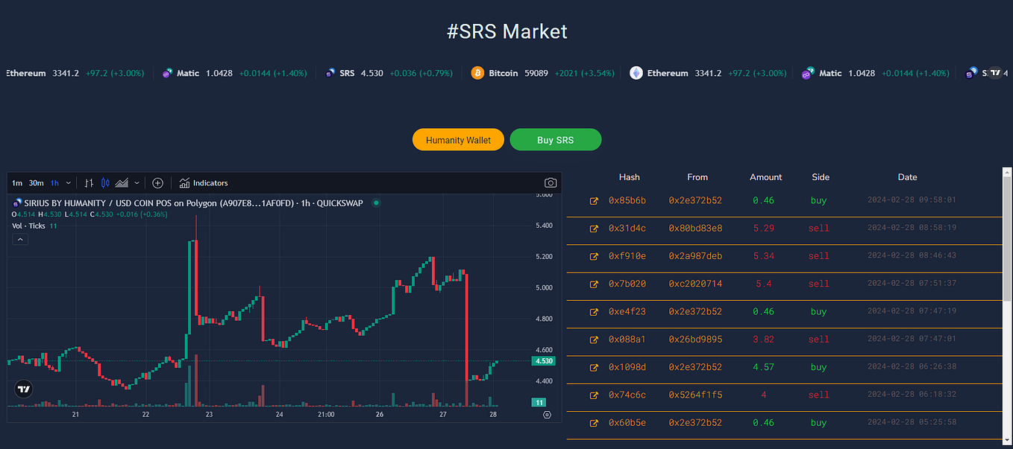
Task: Expand the time interval dropdown arrow
Action: tap(69, 183)
